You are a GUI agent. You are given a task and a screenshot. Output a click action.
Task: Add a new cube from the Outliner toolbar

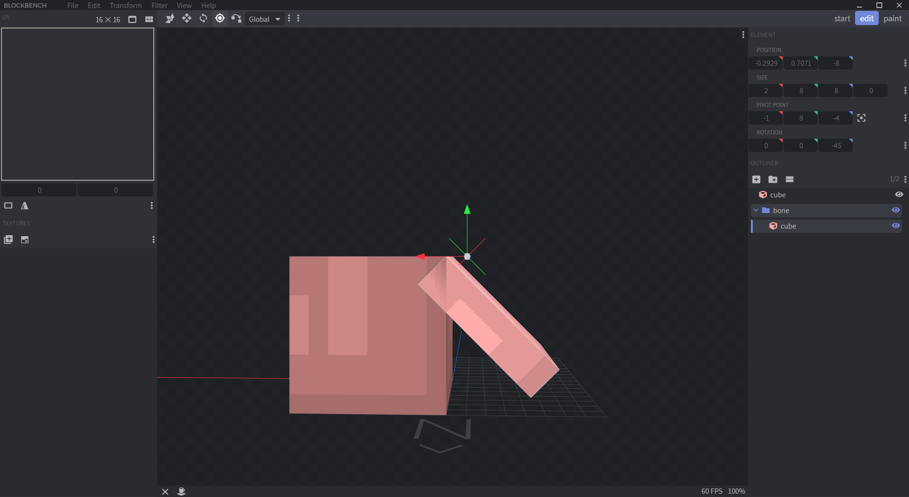[x=756, y=179]
